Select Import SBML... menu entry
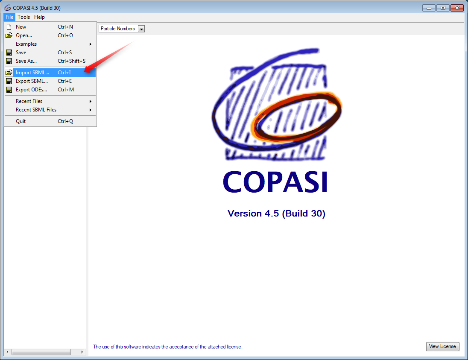The image size is (468, 360). point(50,73)
